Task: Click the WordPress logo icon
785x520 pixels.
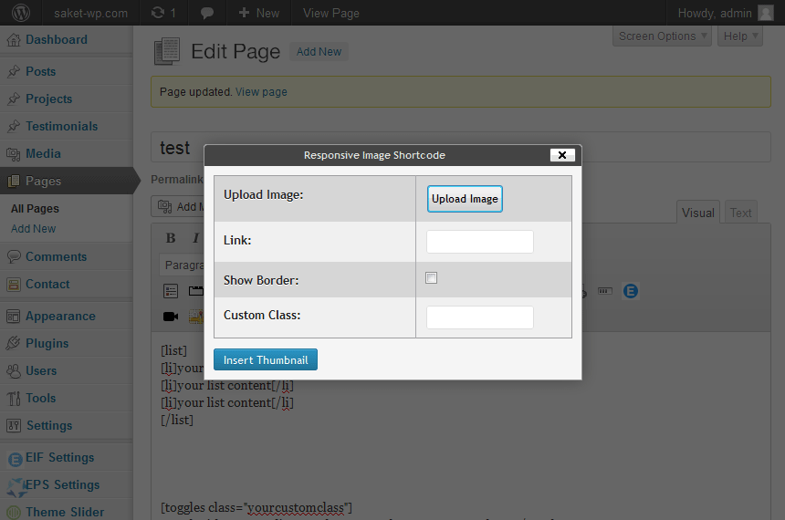Action: click(20, 13)
